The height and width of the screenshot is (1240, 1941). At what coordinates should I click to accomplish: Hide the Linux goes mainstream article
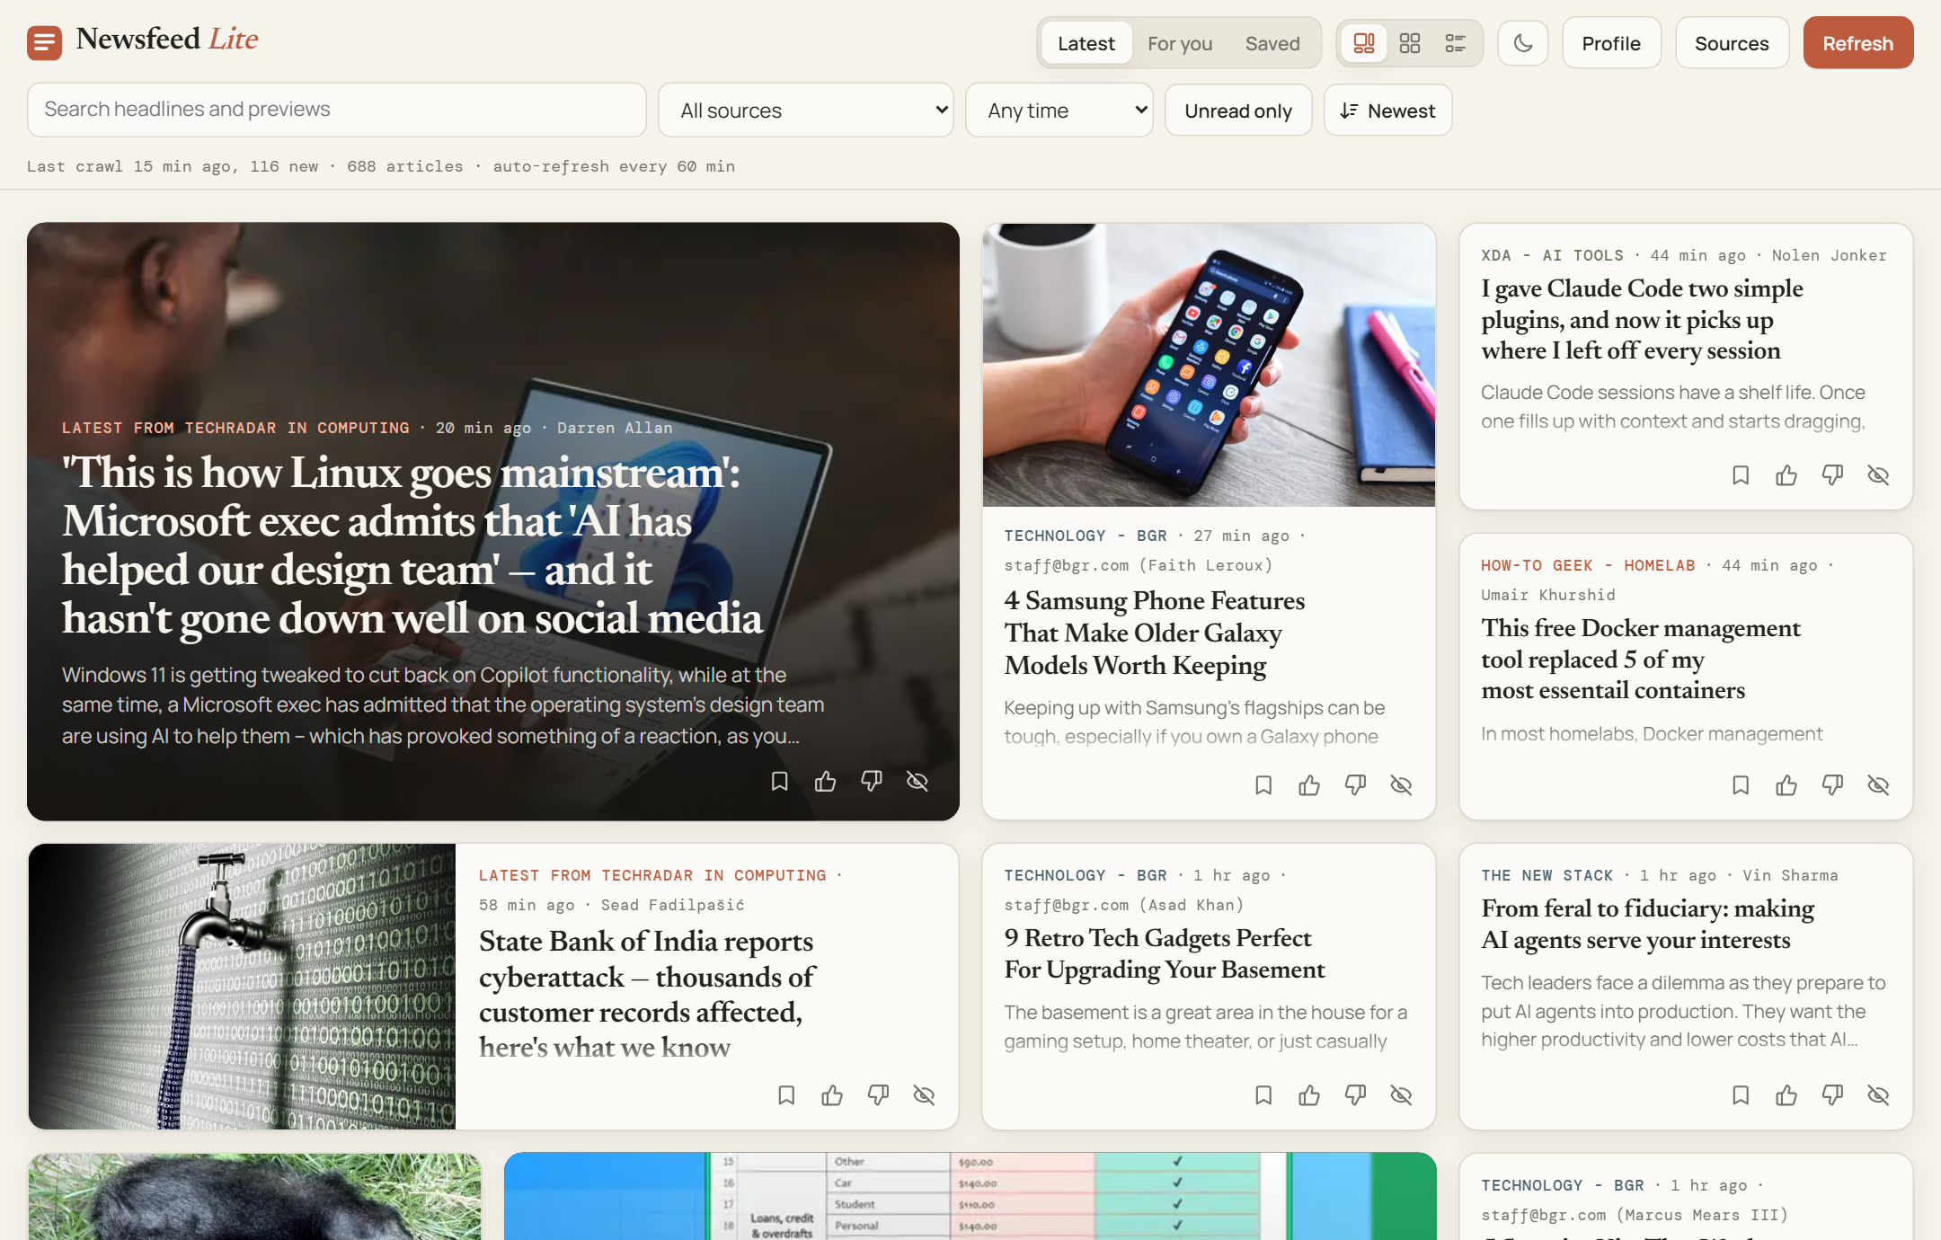click(917, 782)
